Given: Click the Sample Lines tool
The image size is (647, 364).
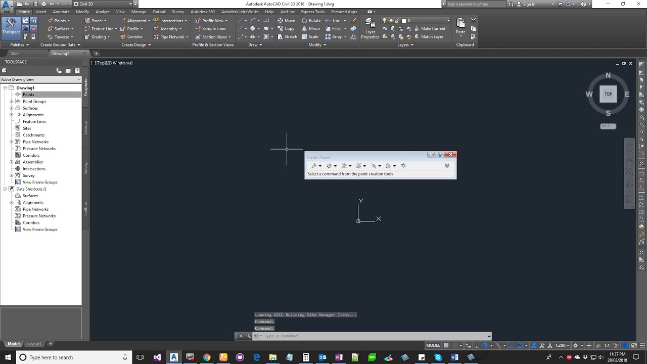Looking at the screenshot, I should tap(210, 29).
